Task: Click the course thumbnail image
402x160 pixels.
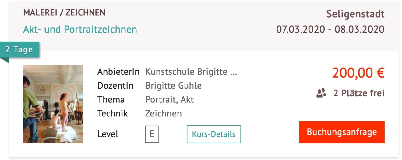Action: pos(53,104)
